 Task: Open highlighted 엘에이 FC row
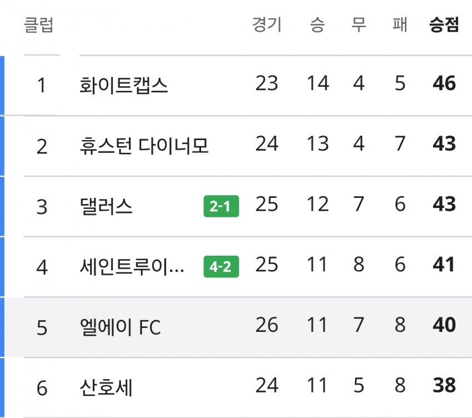point(238,327)
